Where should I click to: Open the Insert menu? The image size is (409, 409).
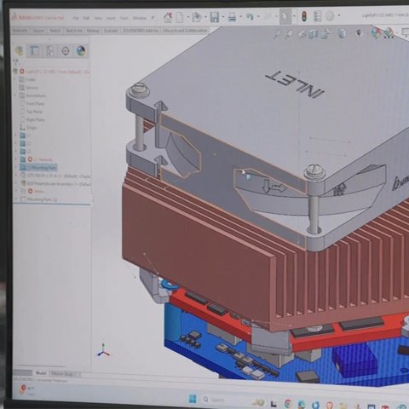111,18
